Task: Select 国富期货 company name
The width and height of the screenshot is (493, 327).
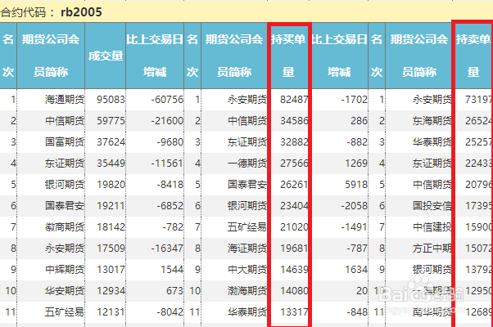Action: point(65,142)
